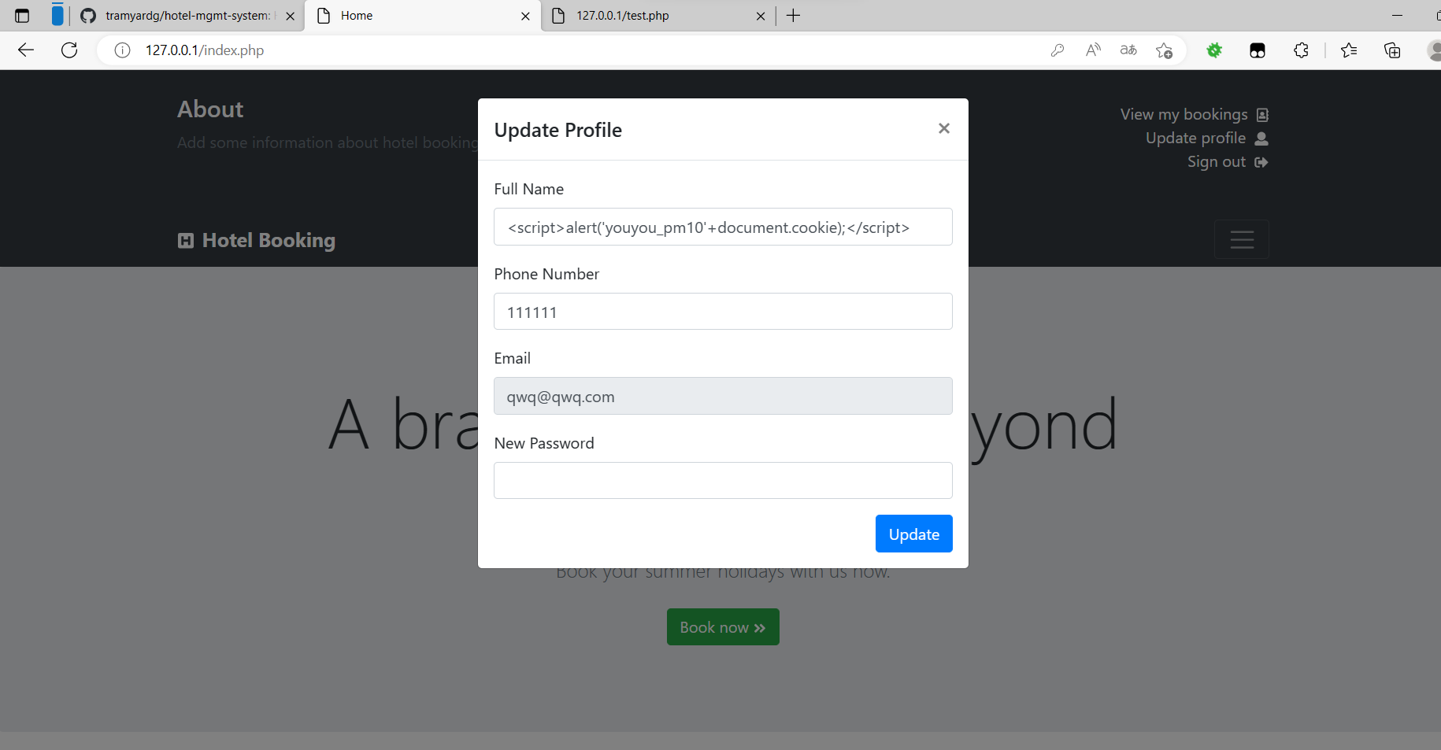
Task: Reload the current page
Action: point(69,50)
